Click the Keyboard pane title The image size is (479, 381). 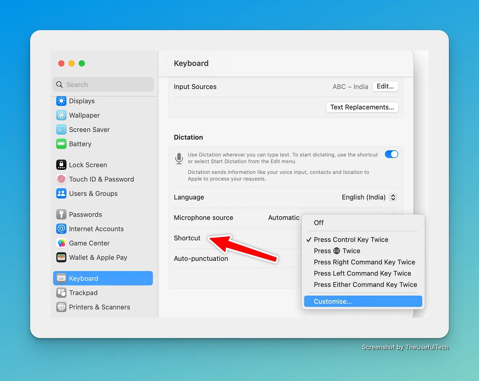191,63
